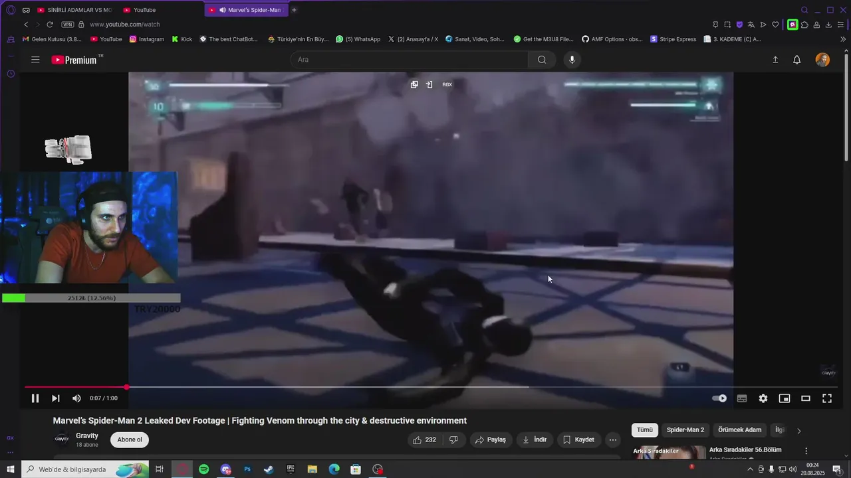Open browser tab search magnifier
Screen dimensions: 851x478
click(x=804, y=10)
